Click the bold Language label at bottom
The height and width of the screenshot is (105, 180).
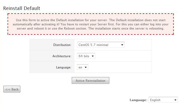click(x=138, y=100)
